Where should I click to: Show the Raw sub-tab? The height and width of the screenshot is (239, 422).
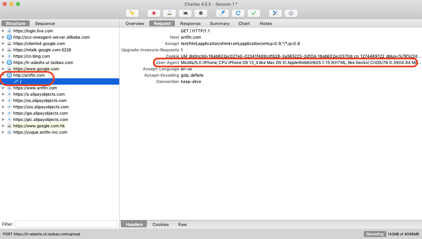click(183, 225)
